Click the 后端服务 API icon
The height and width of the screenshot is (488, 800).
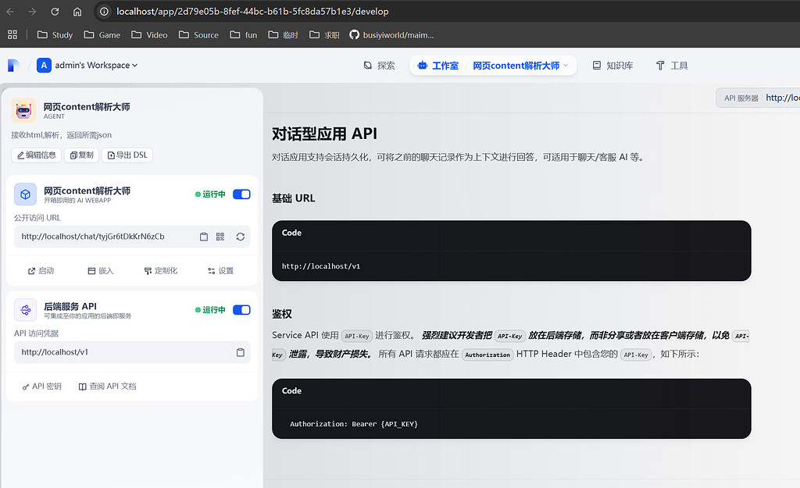25,310
